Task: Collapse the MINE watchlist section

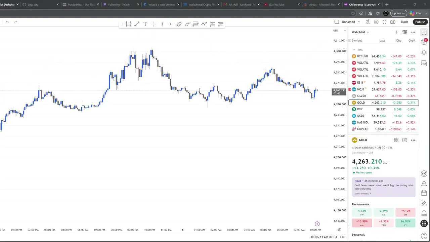Action: 354,50
